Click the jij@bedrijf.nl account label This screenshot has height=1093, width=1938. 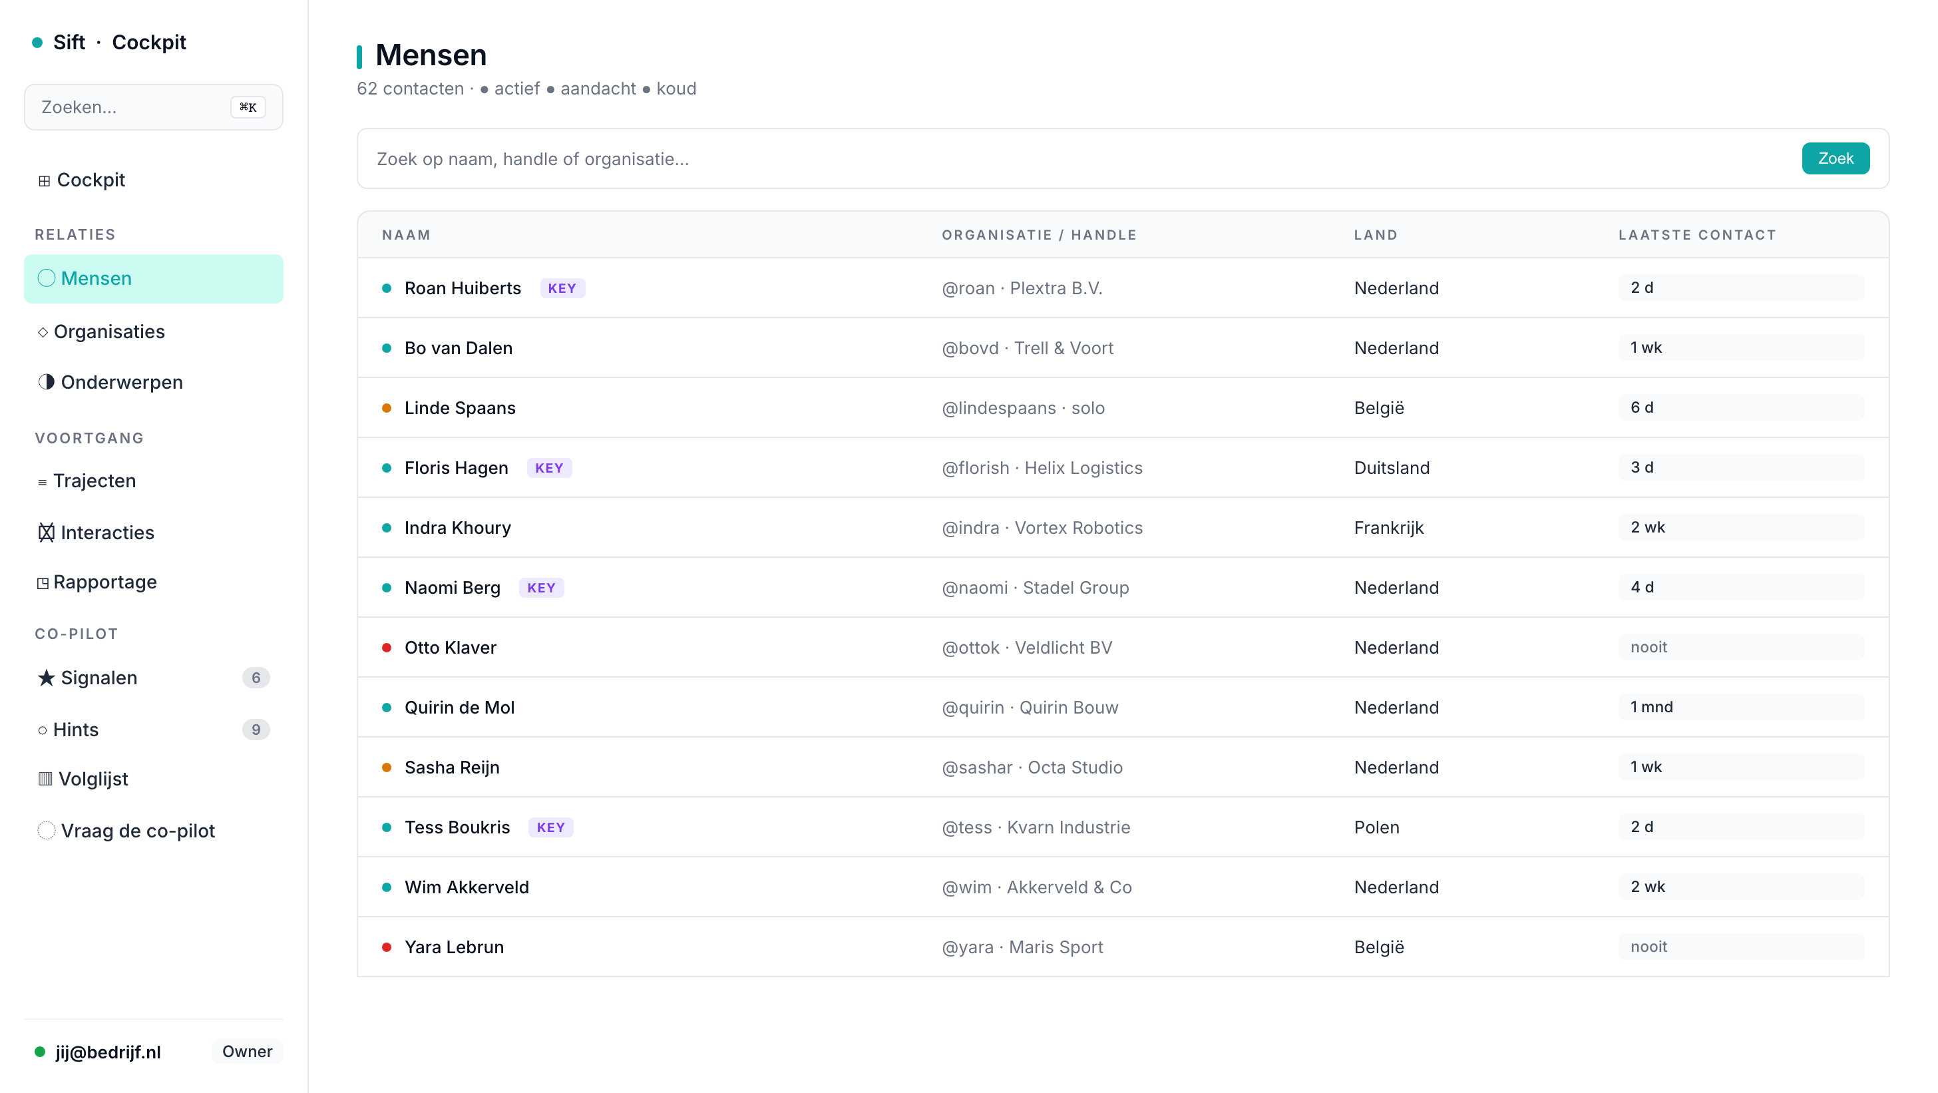[x=108, y=1052]
